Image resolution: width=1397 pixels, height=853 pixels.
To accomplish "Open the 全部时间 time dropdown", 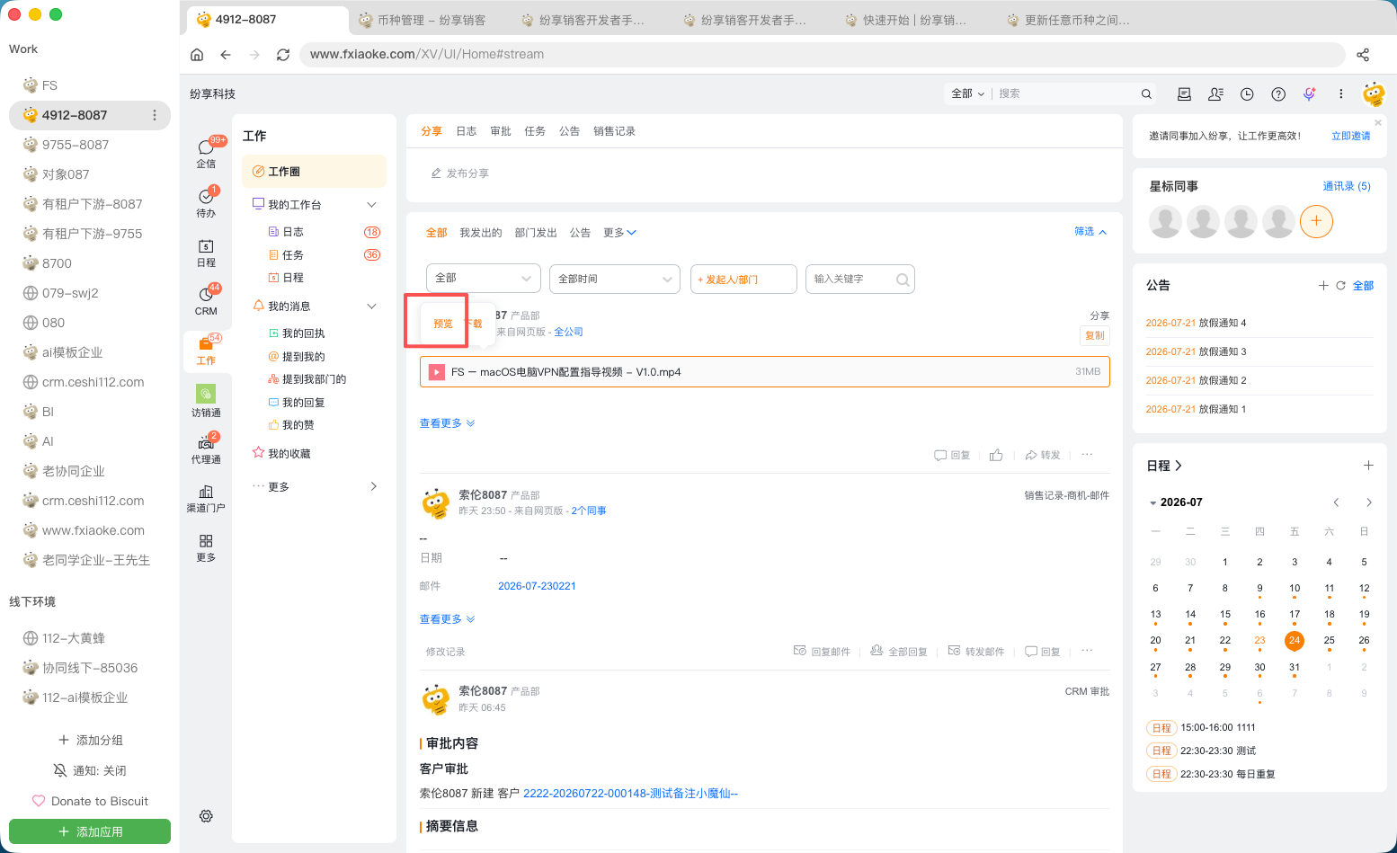I will point(615,279).
